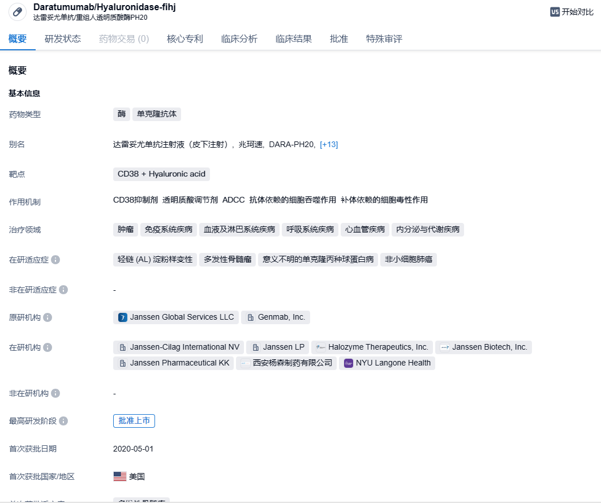
Task: Click the CD38 + Hyaluronic acid target tag
Action: [161, 174]
